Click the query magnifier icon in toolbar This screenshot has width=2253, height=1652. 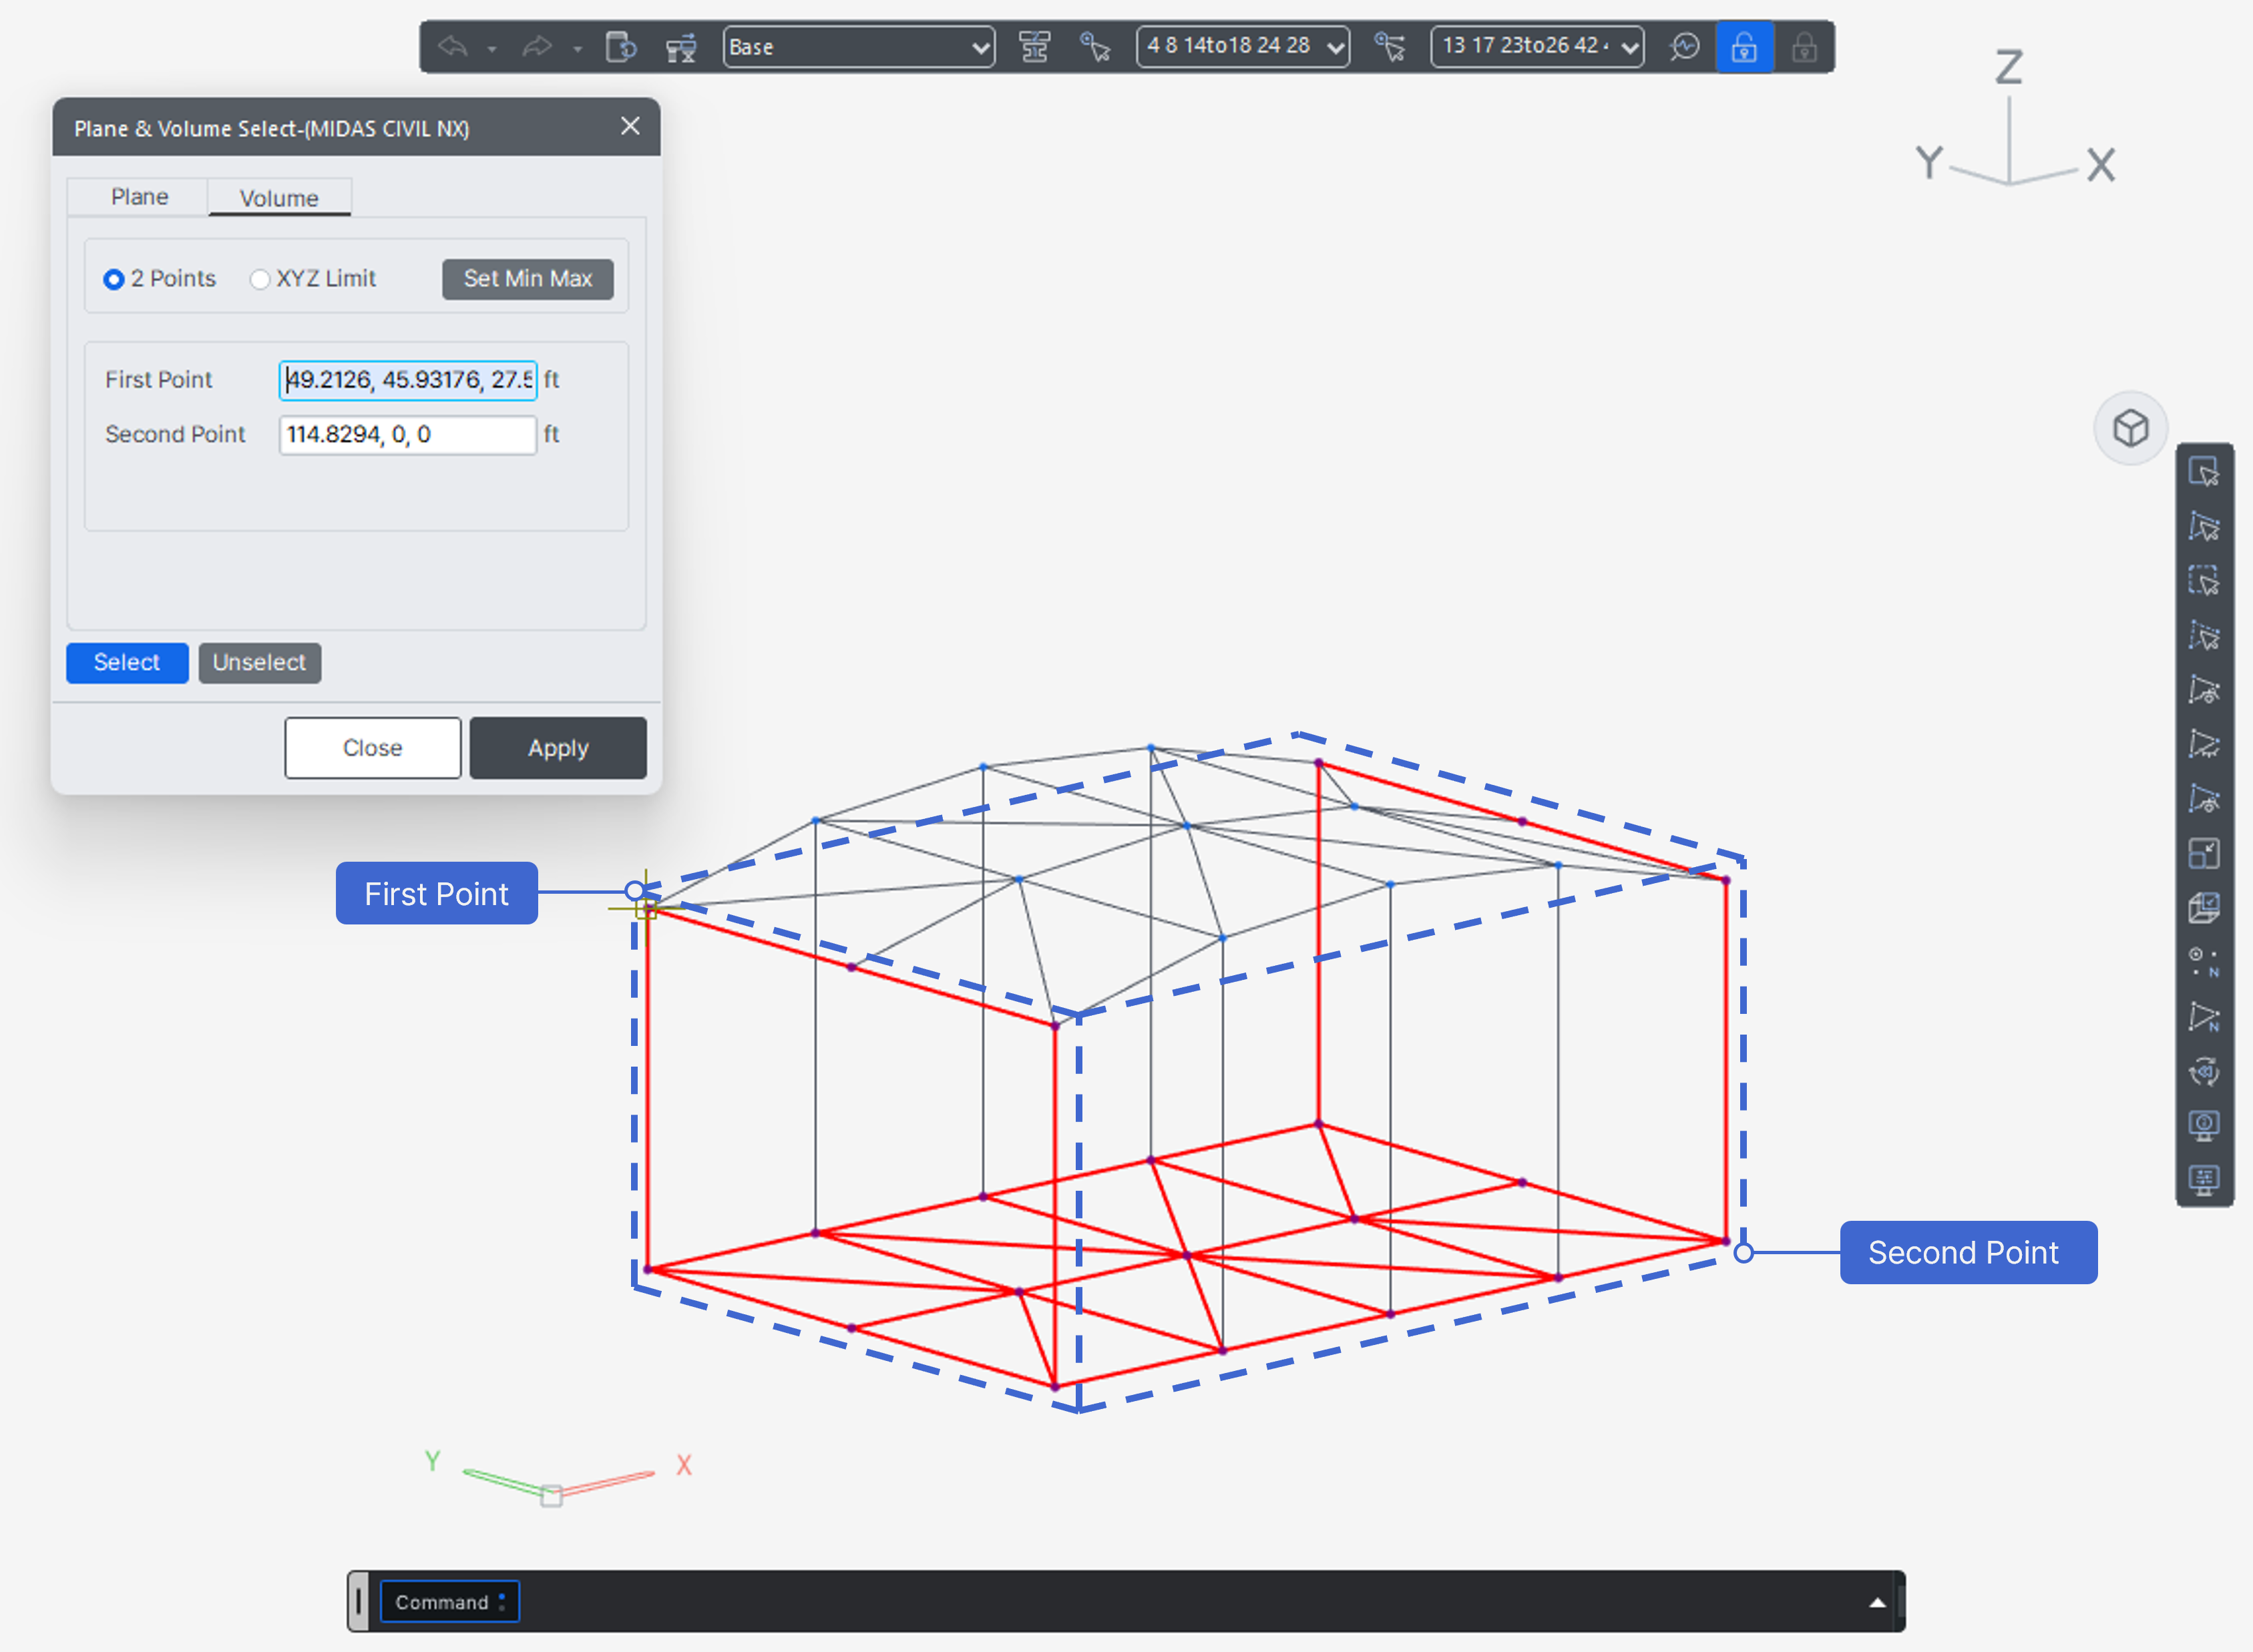pyautogui.click(x=1685, y=47)
